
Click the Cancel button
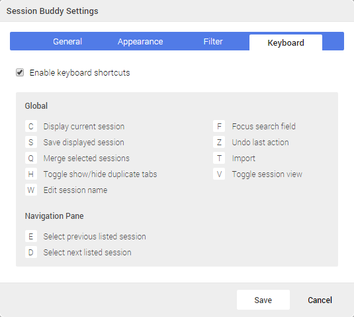point(320,300)
